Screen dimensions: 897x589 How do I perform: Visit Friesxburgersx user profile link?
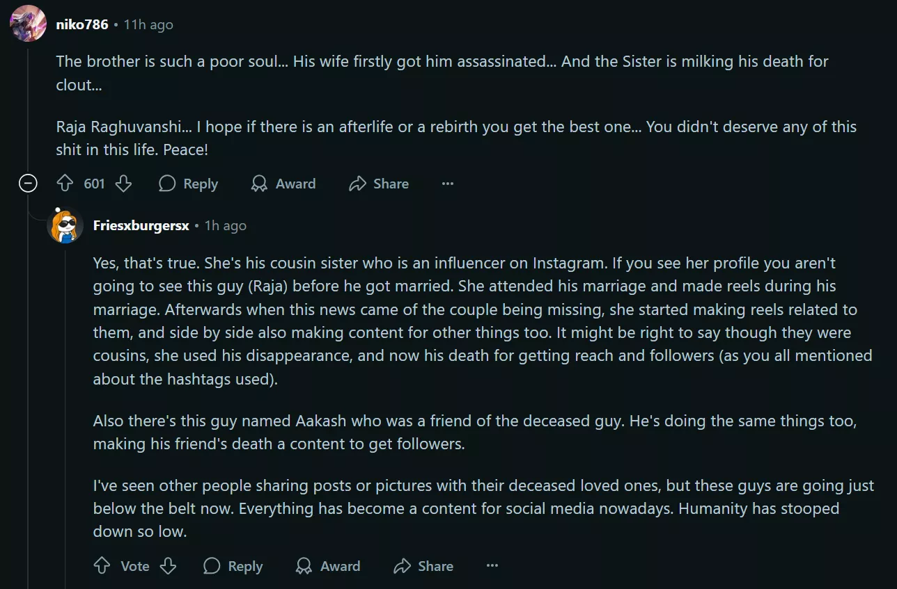[141, 226]
